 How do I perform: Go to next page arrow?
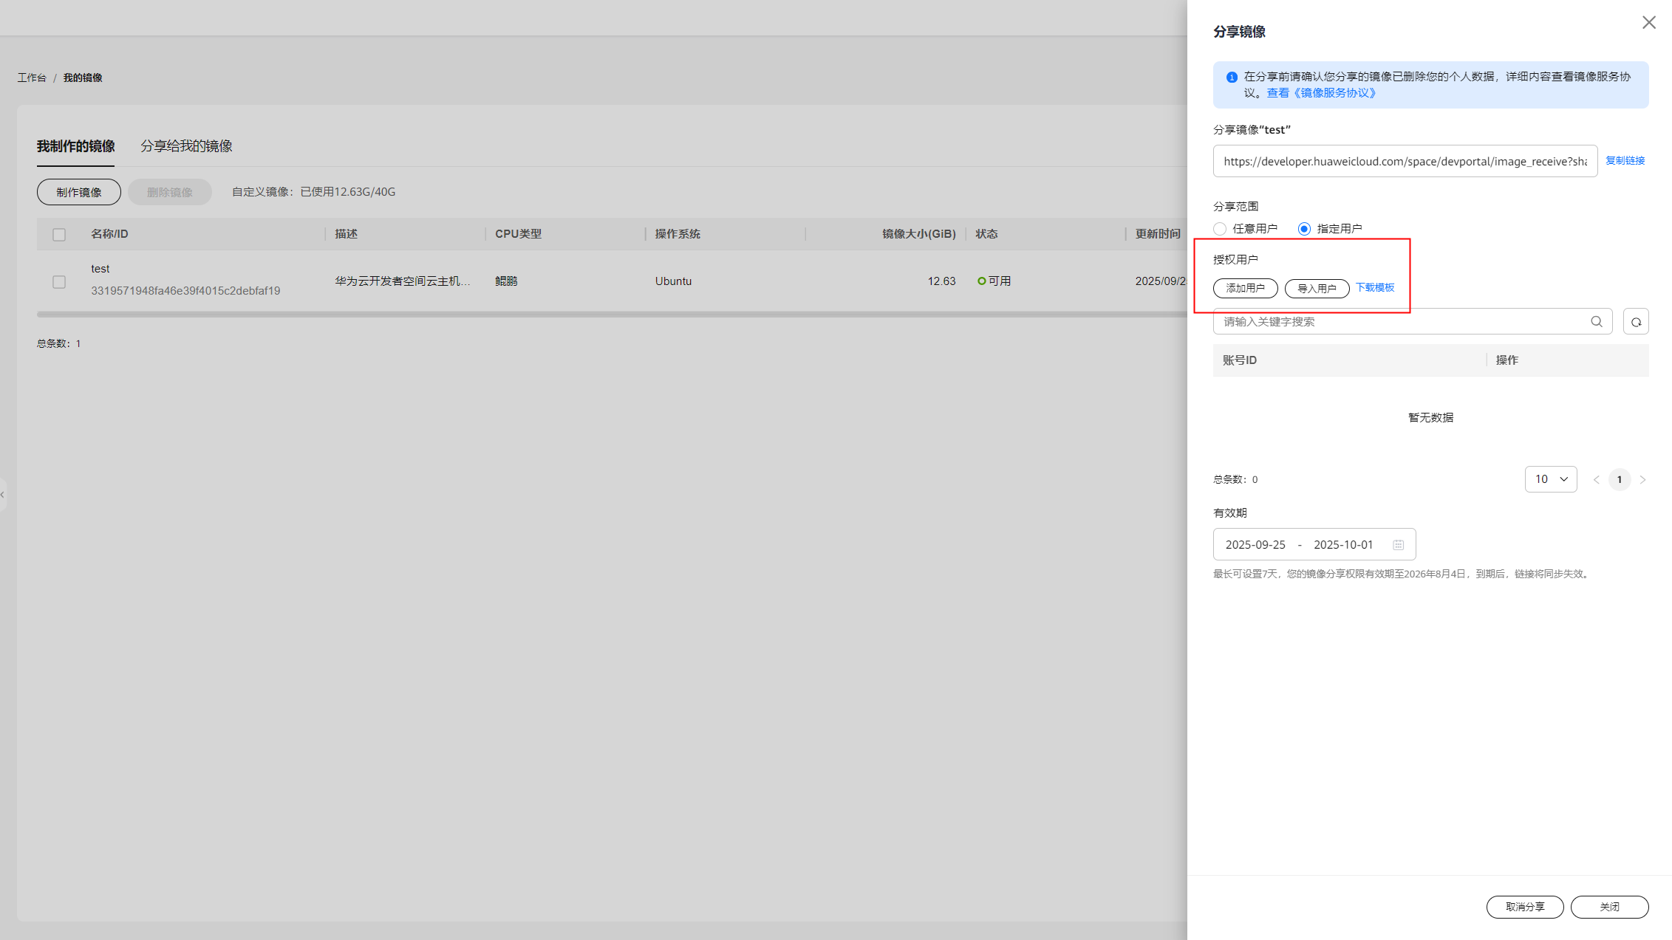pos(1642,480)
